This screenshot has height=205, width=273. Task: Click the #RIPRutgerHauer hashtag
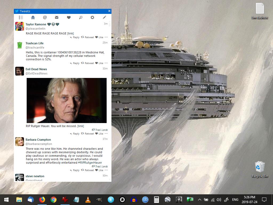[90, 163]
